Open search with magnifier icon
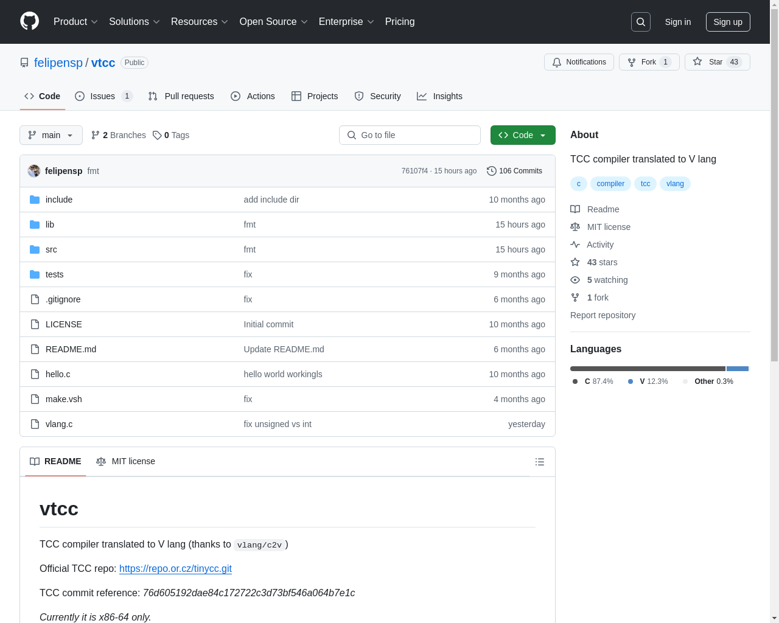 640,22
